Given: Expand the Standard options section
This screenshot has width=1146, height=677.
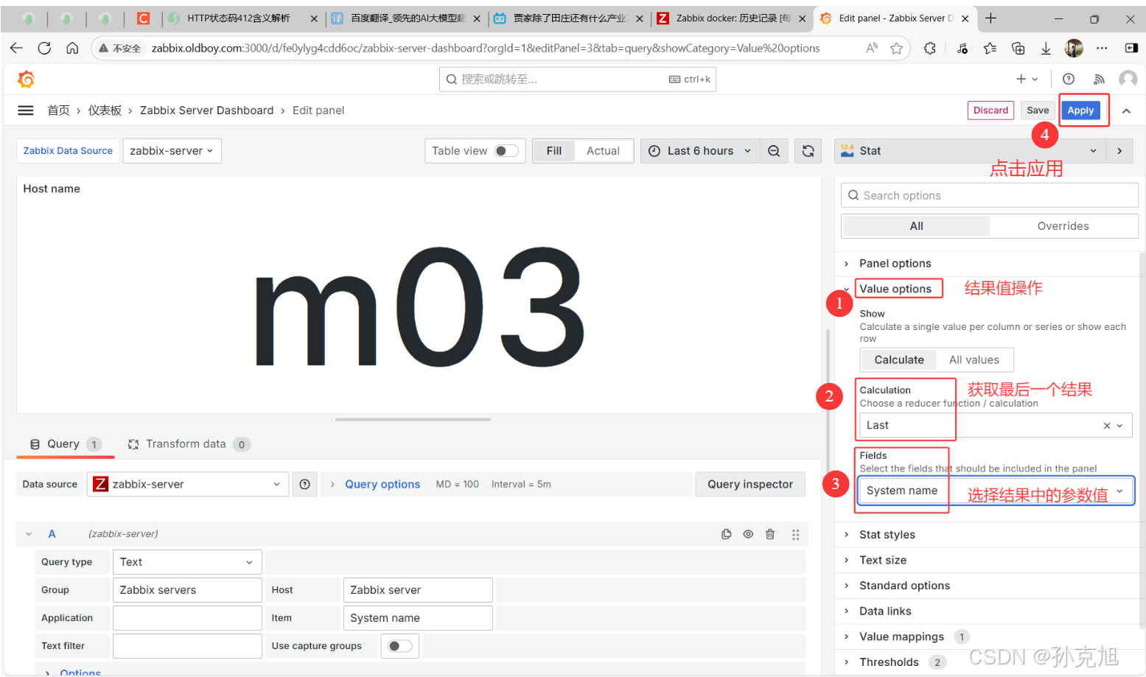Looking at the screenshot, I should click(904, 586).
